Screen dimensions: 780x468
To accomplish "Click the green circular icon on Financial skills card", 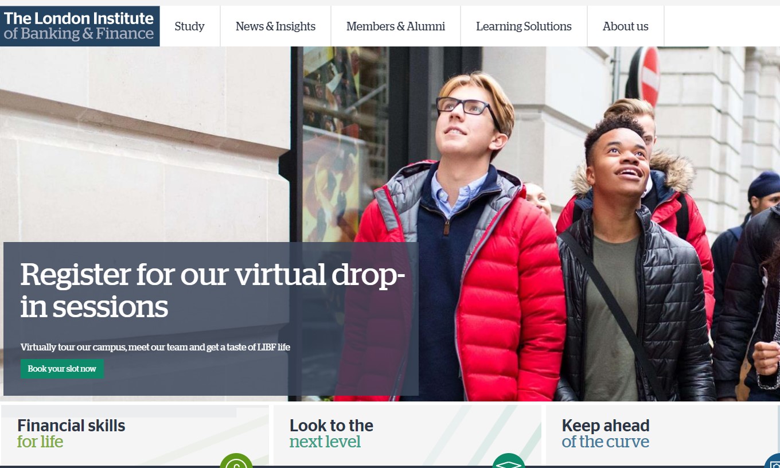I will point(236,461).
